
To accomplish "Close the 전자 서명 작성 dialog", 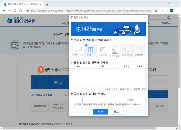I will tap(145, 17).
